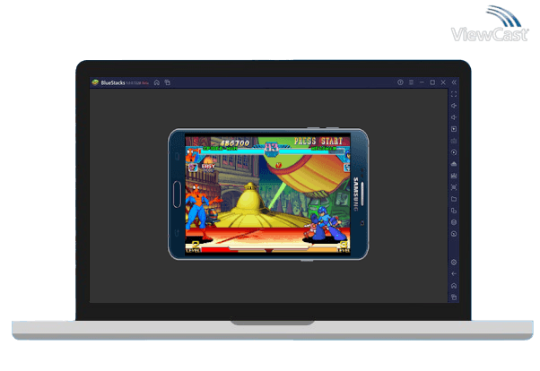The image size is (540, 371).
Task: Open the settings gear in the sidebar
Action: [454, 263]
